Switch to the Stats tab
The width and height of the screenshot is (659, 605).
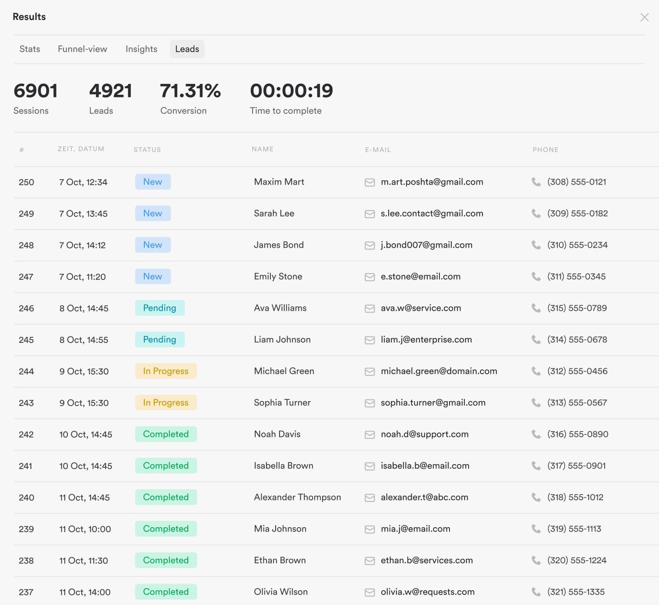click(30, 49)
